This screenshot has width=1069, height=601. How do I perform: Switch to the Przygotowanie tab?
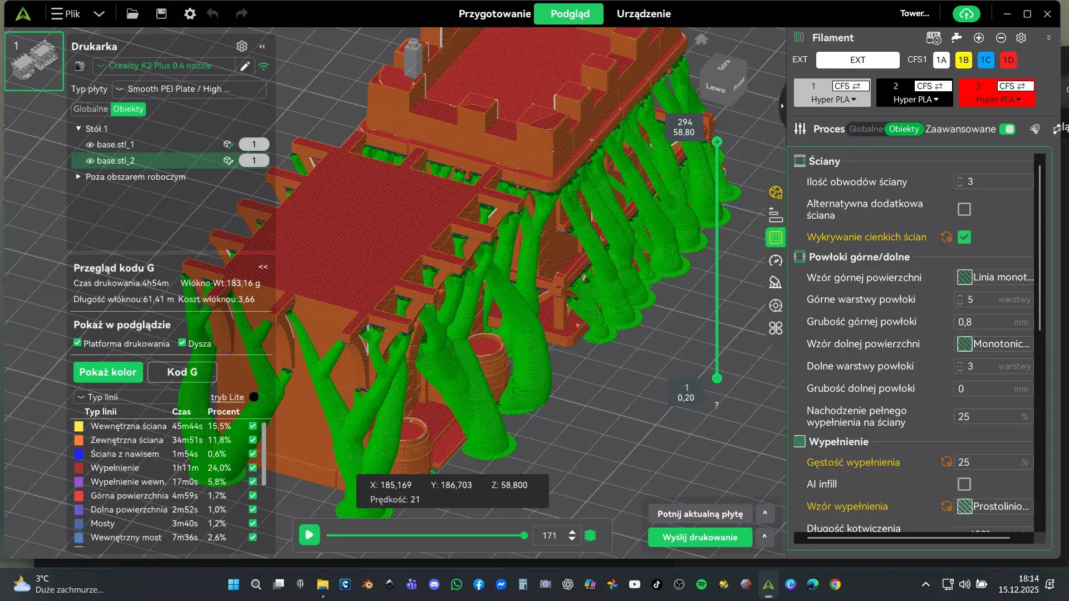tap(494, 14)
